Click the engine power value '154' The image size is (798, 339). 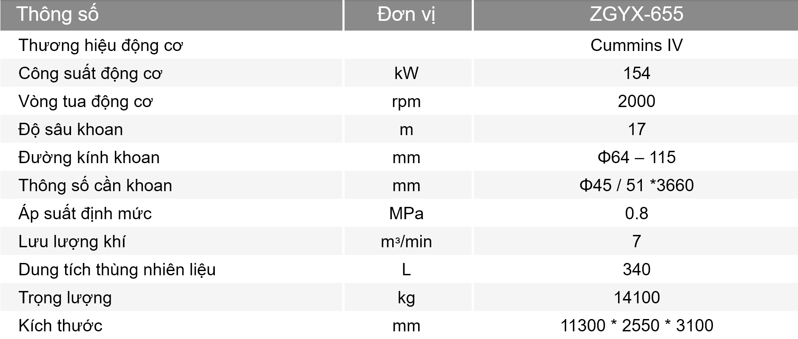[636, 73]
